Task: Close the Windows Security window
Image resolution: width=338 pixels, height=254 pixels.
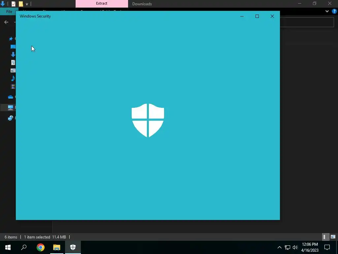Action: pyautogui.click(x=272, y=16)
